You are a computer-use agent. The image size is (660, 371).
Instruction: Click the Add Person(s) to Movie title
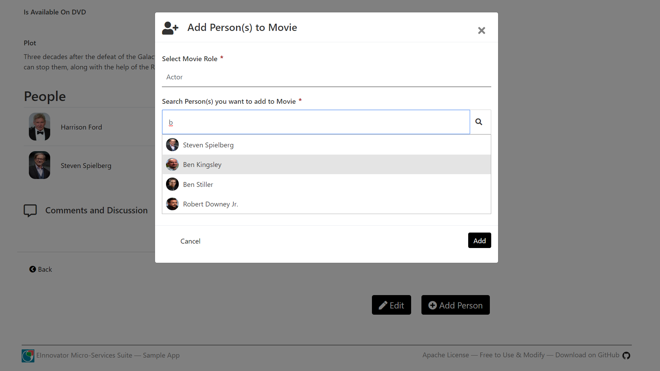(x=242, y=27)
